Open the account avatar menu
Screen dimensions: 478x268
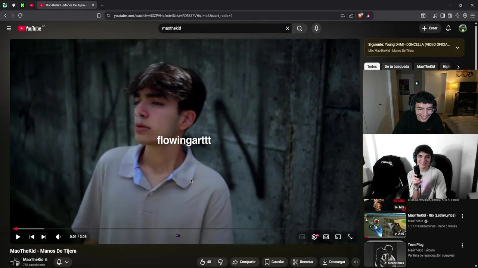[x=463, y=28]
